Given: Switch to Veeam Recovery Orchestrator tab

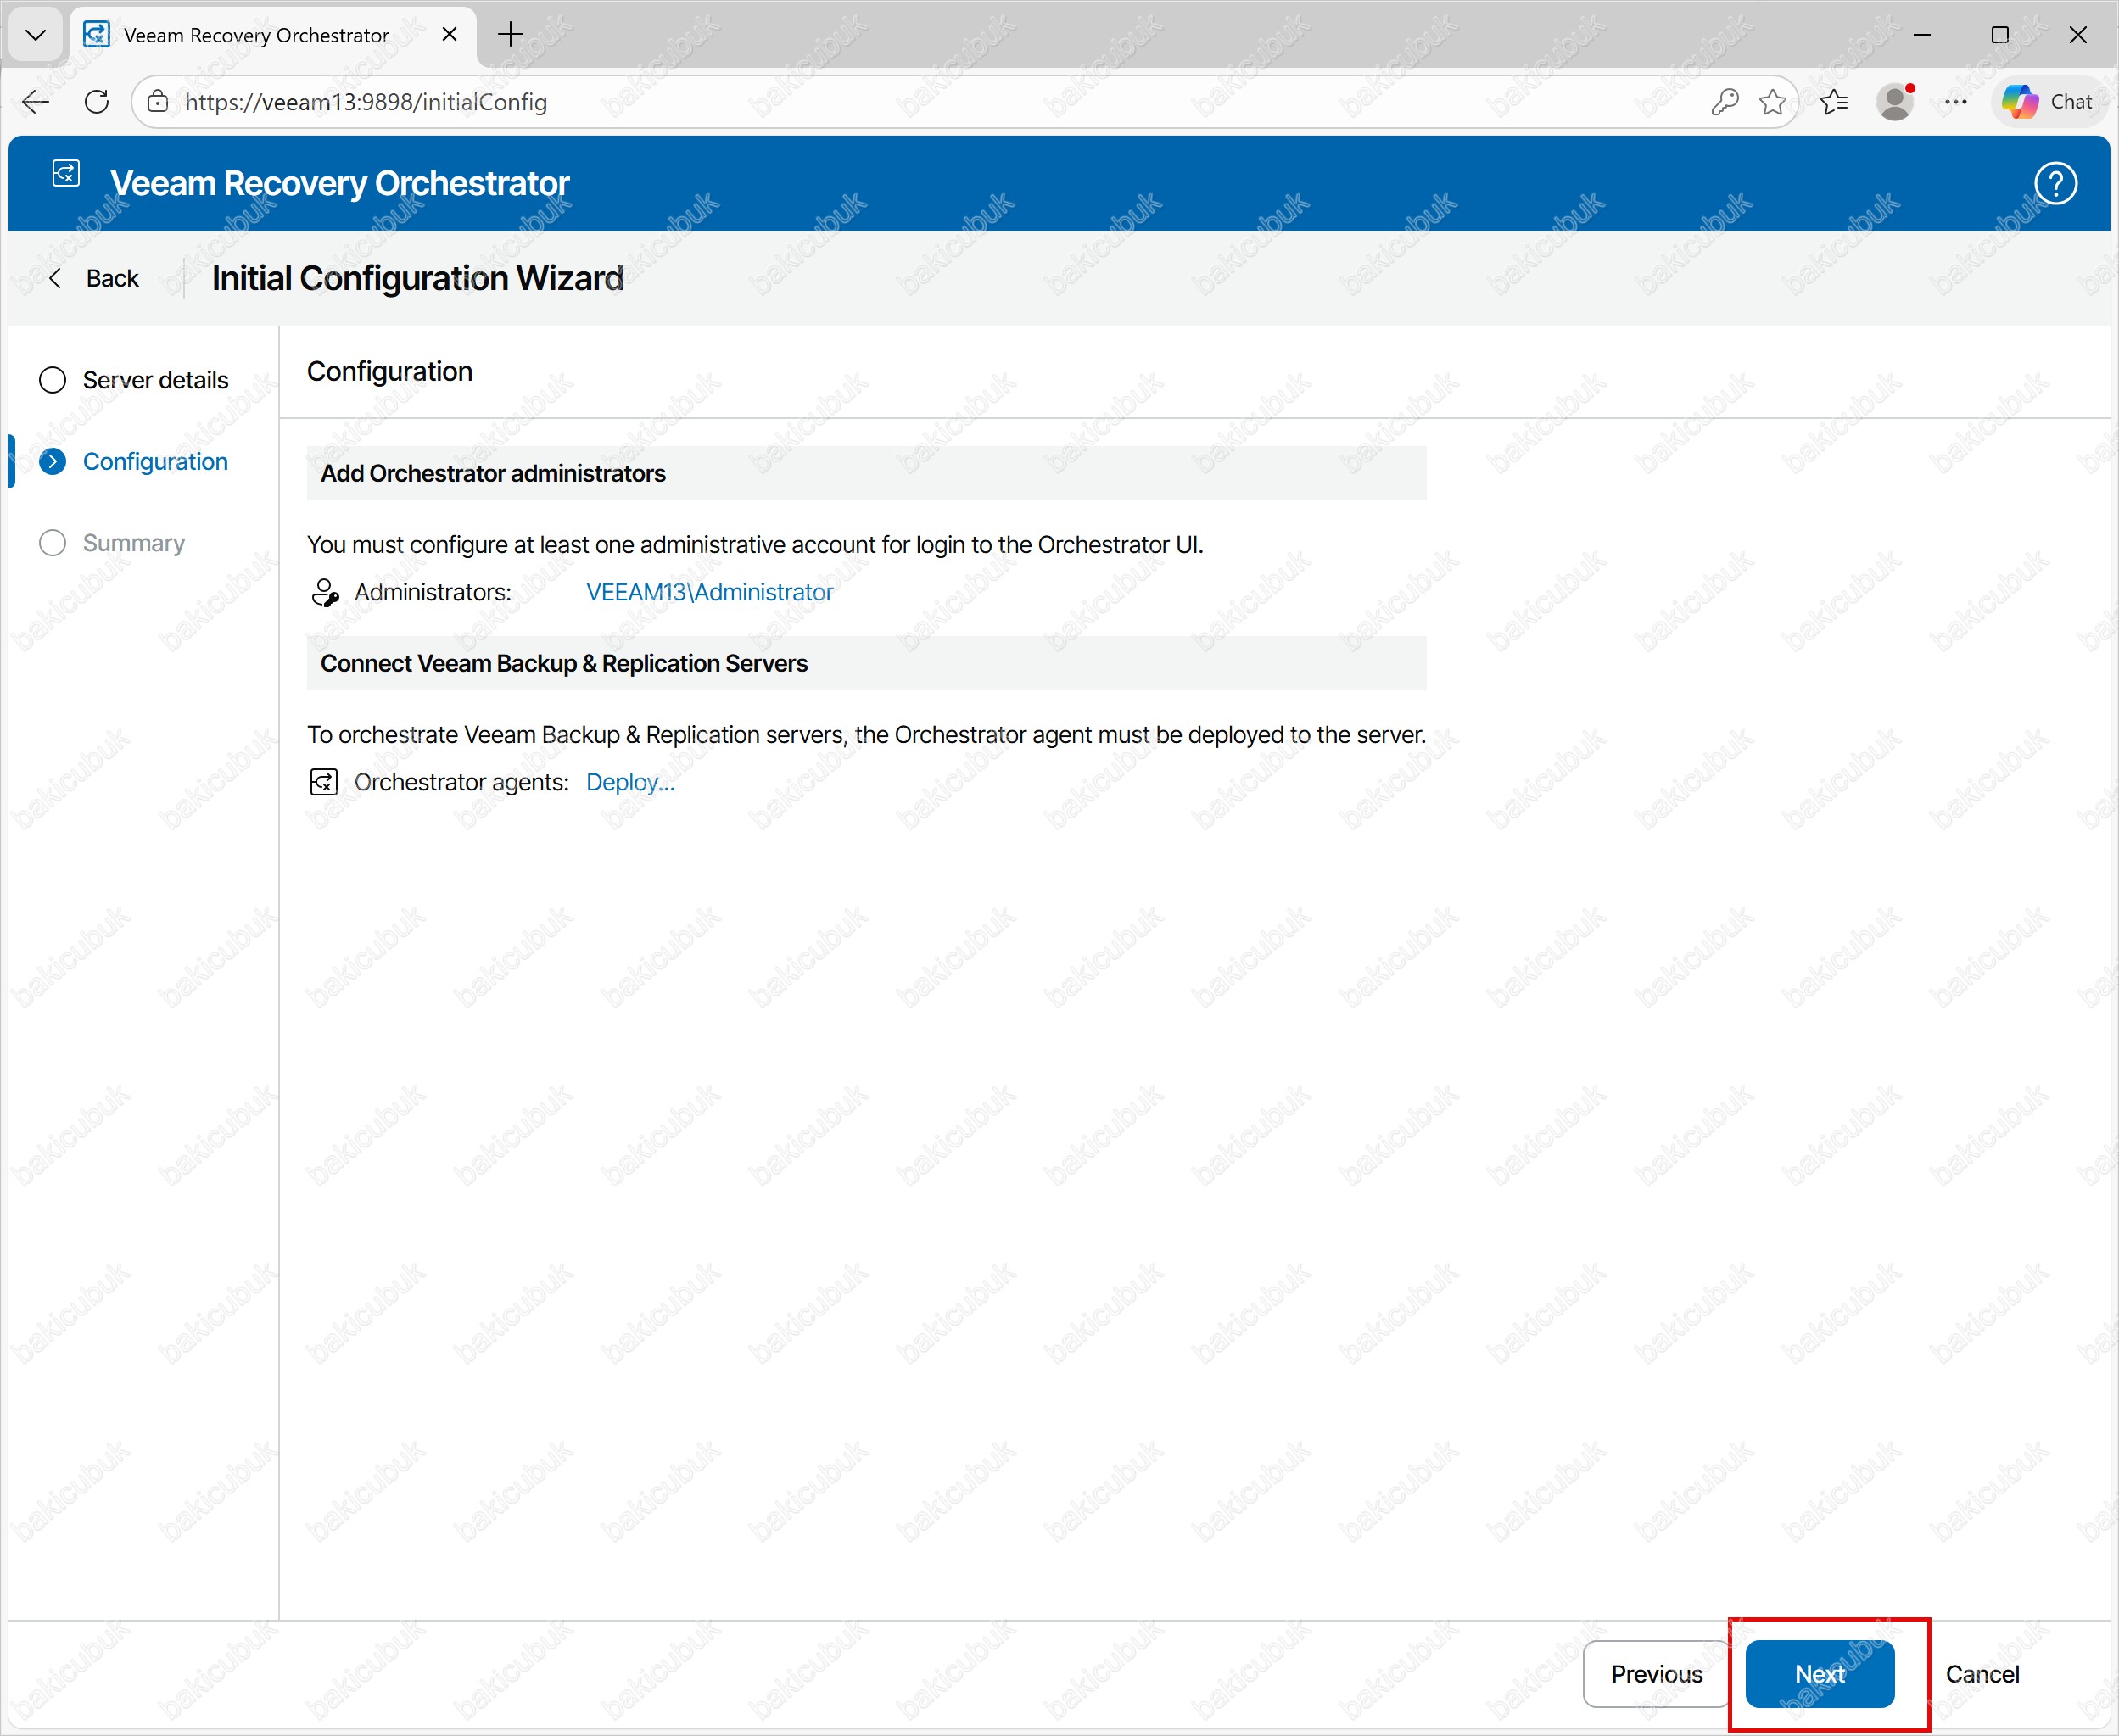Looking at the screenshot, I should 256,35.
